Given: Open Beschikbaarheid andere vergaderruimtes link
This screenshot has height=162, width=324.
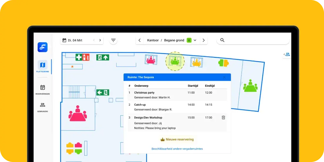Looking at the screenshot, I should point(177,149).
